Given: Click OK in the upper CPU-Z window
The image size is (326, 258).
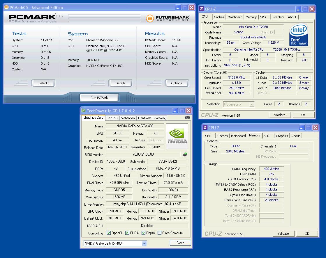Looking at the screenshot, I should [303, 115].
